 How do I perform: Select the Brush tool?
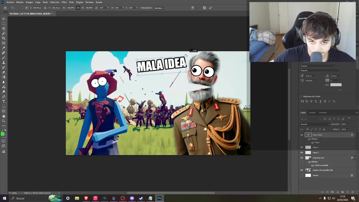[x=4, y=58]
